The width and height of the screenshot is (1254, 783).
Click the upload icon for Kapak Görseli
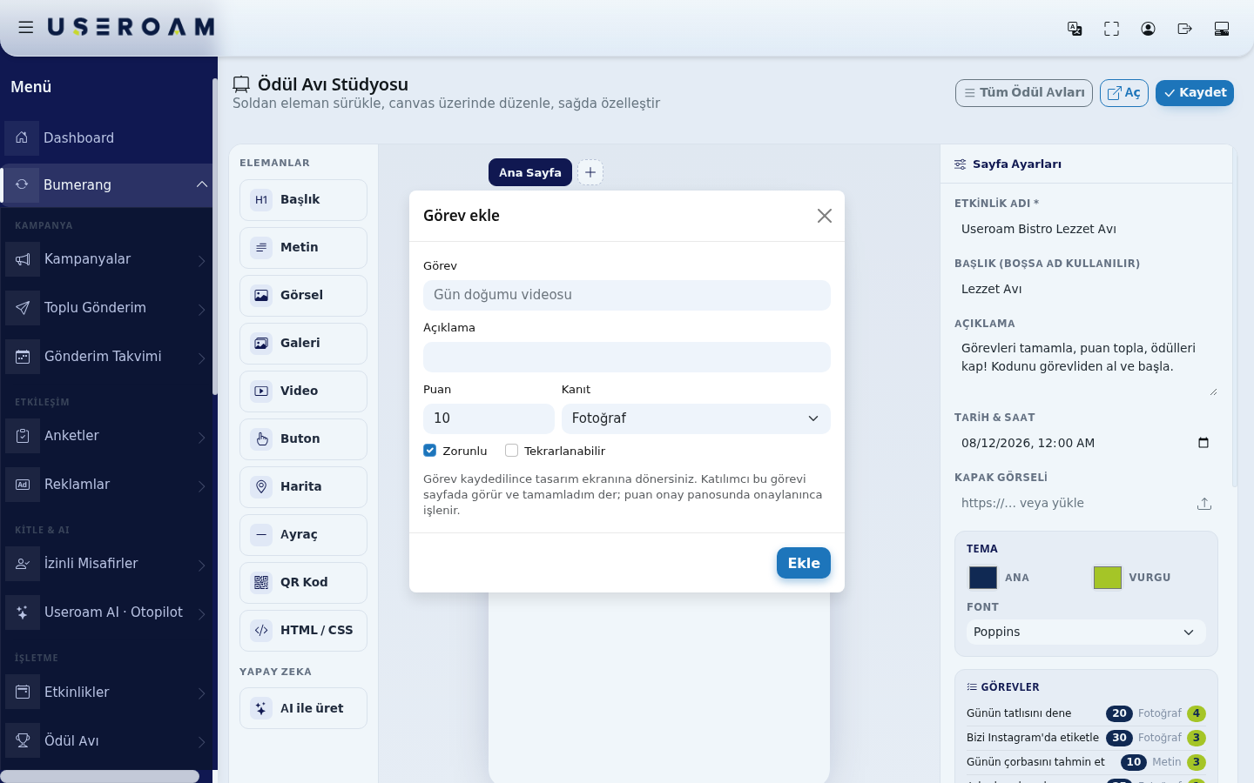click(x=1204, y=504)
